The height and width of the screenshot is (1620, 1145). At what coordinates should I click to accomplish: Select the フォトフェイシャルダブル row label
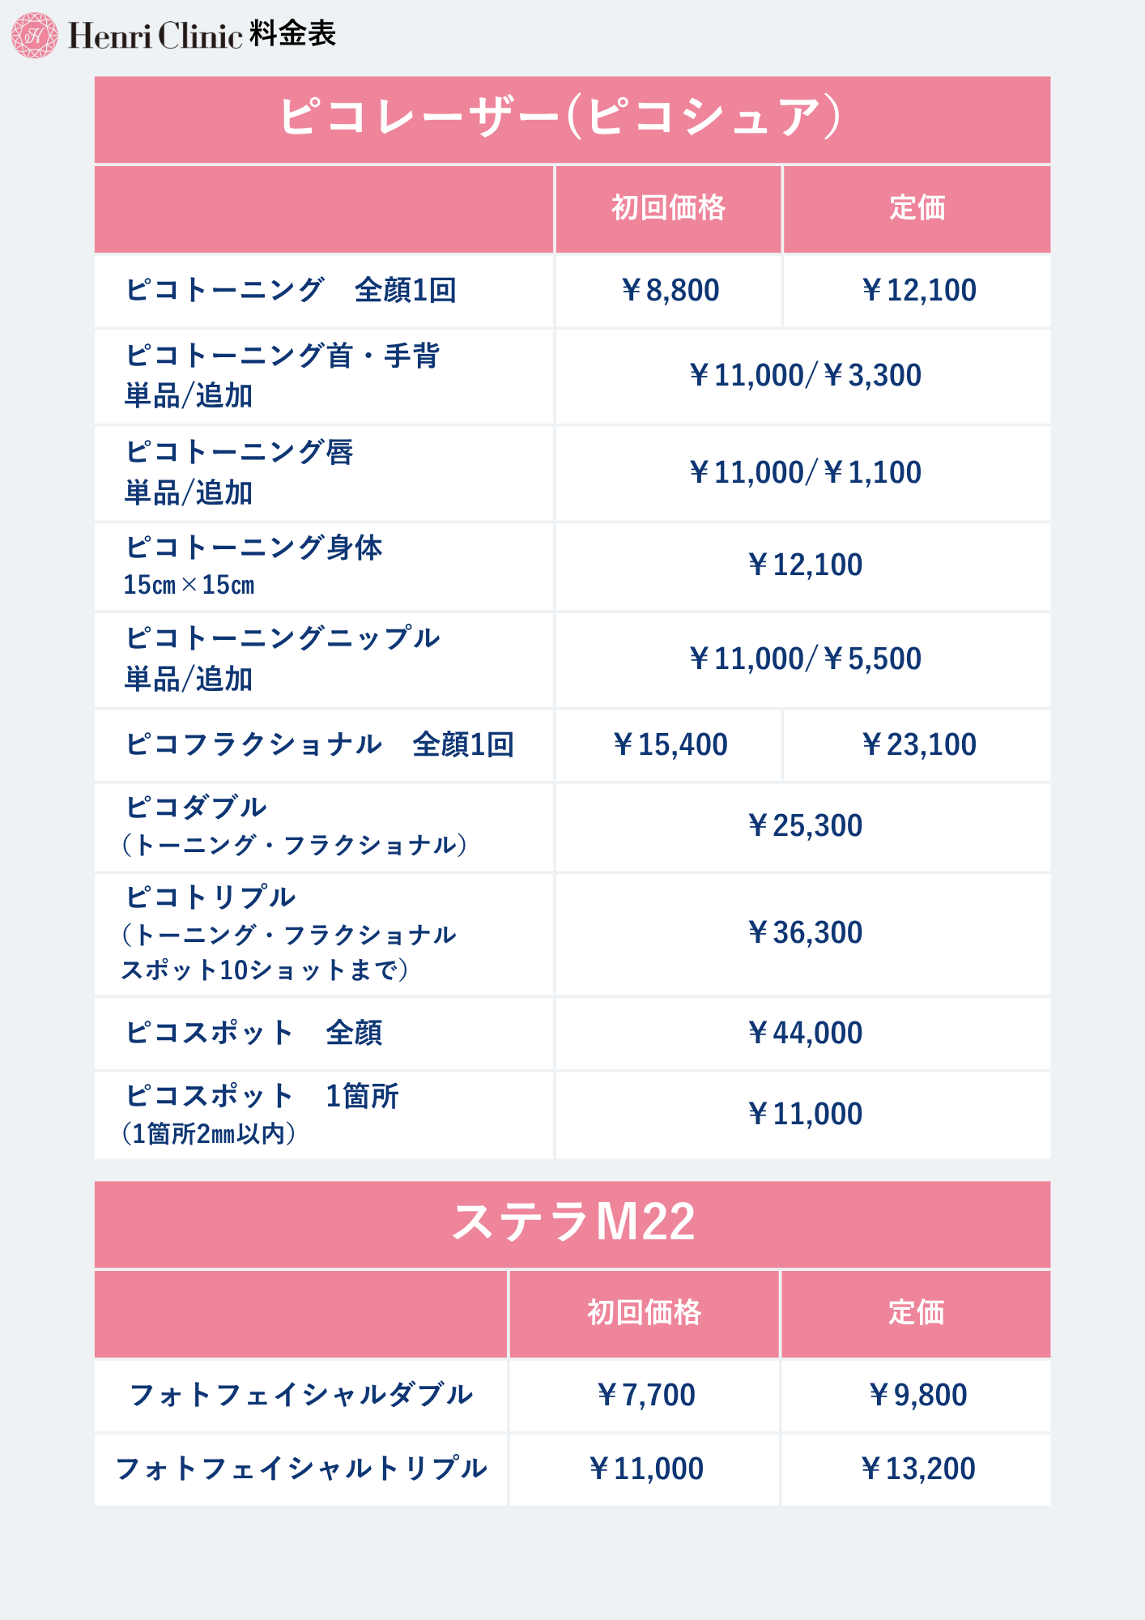(x=301, y=1395)
